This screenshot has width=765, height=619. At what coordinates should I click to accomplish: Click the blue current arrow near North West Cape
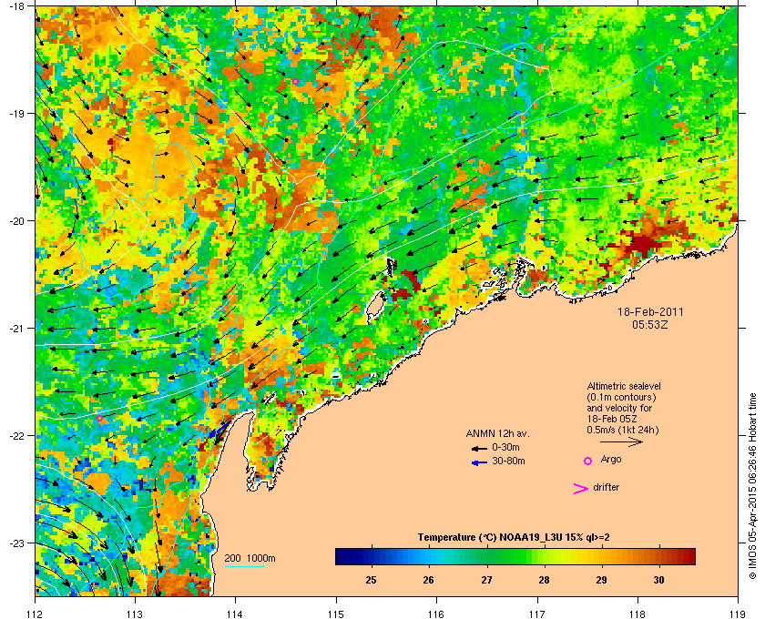click(219, 431)
